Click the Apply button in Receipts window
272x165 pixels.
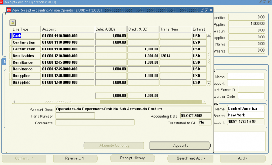[243, 158]
